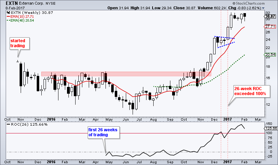The height and width of the screenshot is (165, 278).
Task: Click the Jun label on ROC panel axis
Action: [x=126, y=162]
